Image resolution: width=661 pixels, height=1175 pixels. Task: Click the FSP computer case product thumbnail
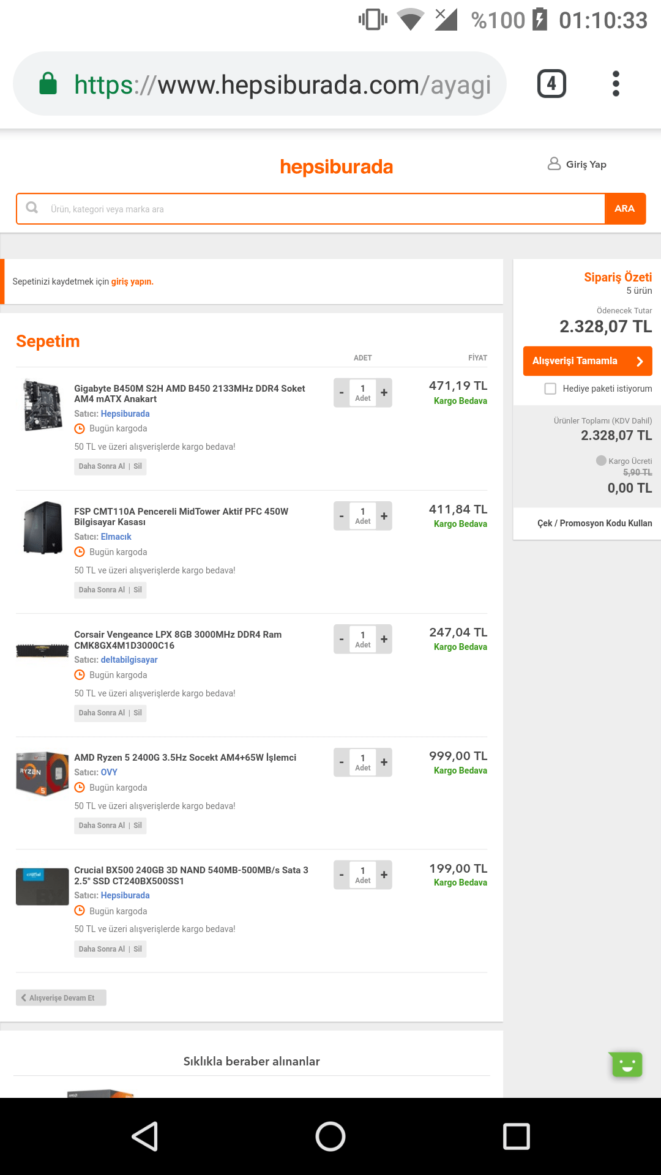[x=42, y=528]
